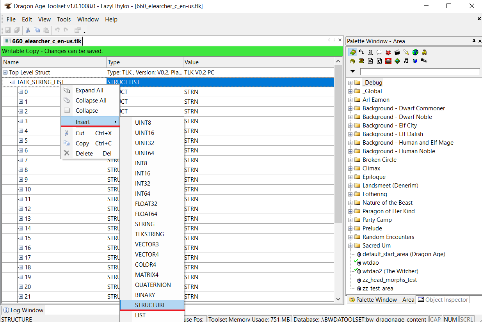The width and height of the screenshot is (482, 322).
Task: Click Expand All in the context menu
Action: click(89, 90)
